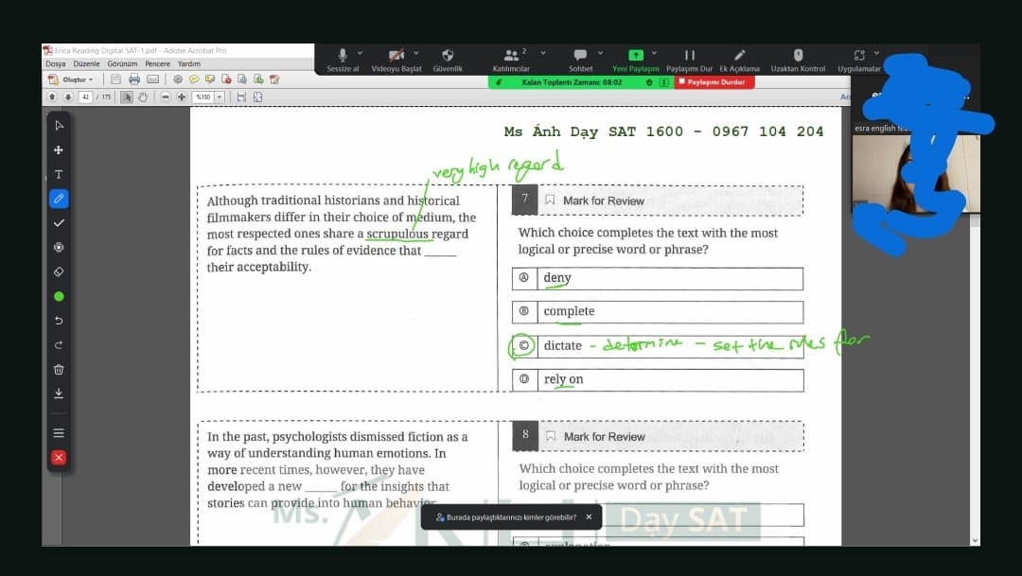Screen dimensions: 1022x576
Task: Select the mouse pointer annotation tool
Action: click(59, 125)
